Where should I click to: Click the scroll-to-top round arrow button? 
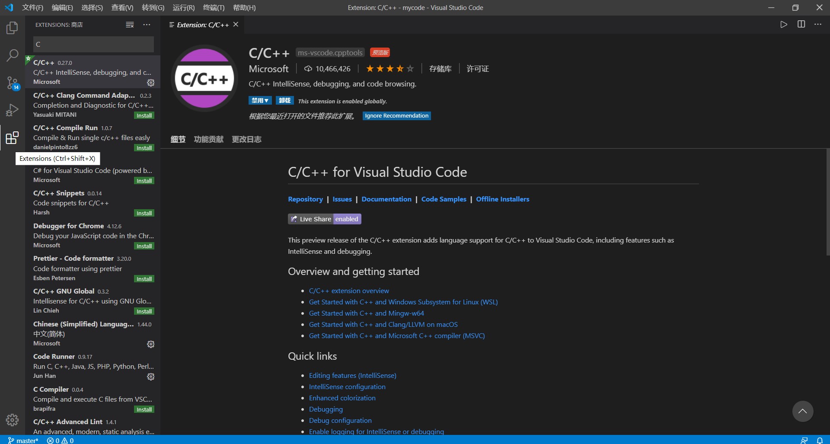coord(802,411)
